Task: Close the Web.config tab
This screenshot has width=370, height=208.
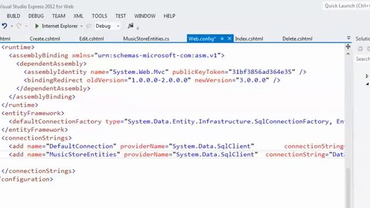Action: pyautogui.click(x=230, y=39)
